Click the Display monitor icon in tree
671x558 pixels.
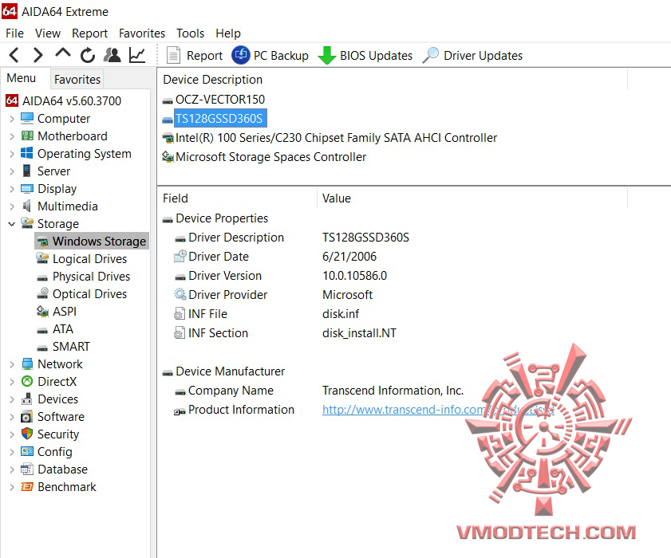coord(27,188)
